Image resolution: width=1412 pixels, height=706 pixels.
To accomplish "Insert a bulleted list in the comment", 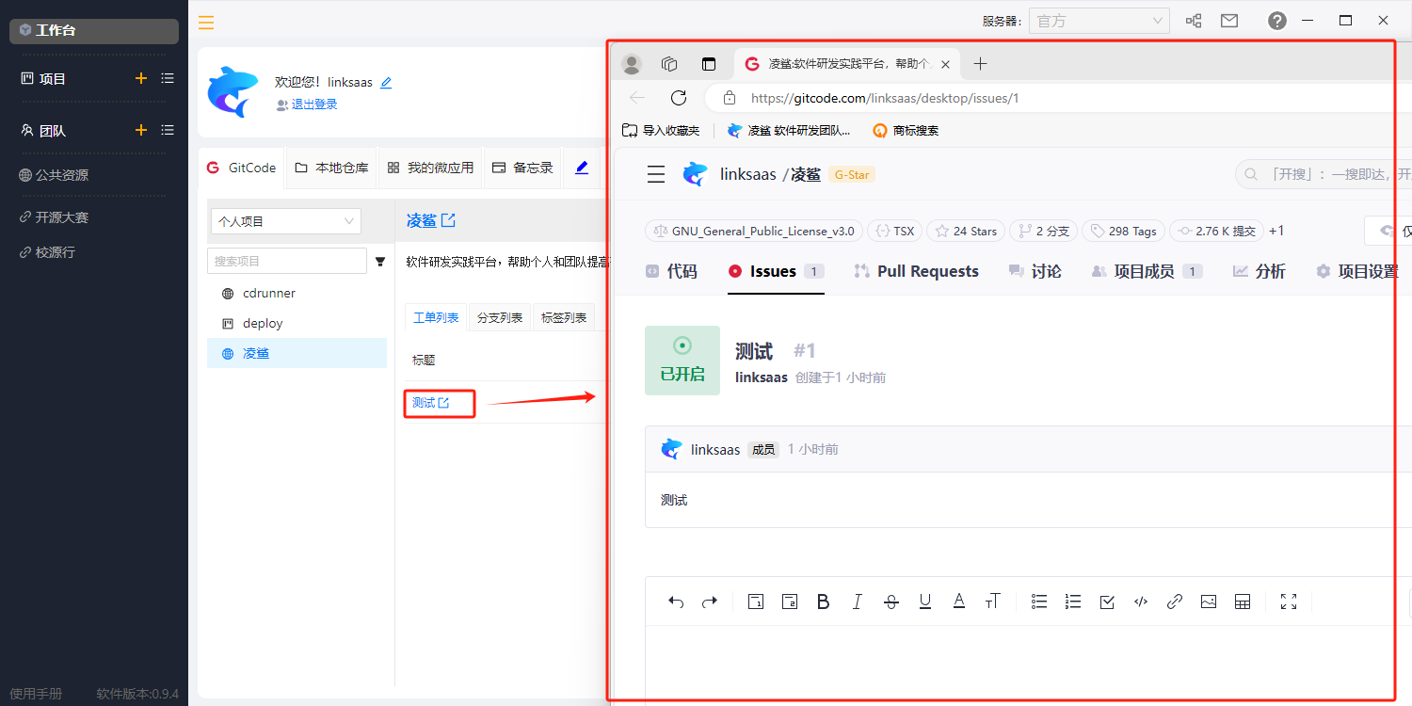I will pos(1039,602).
